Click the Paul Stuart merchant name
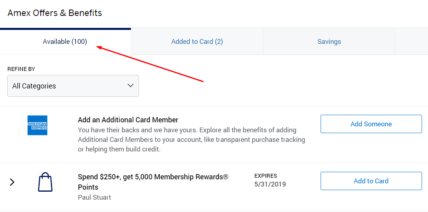Screen dimensions: 428x212 (94, 197)
